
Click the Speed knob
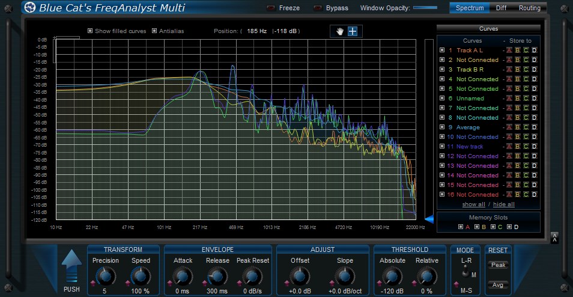point(141,276)
